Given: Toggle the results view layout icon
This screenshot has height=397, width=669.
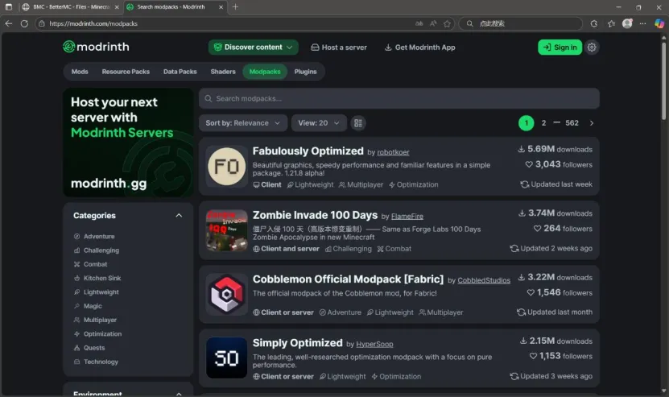Looking at the screenshot, I should (x=358, y=123).
